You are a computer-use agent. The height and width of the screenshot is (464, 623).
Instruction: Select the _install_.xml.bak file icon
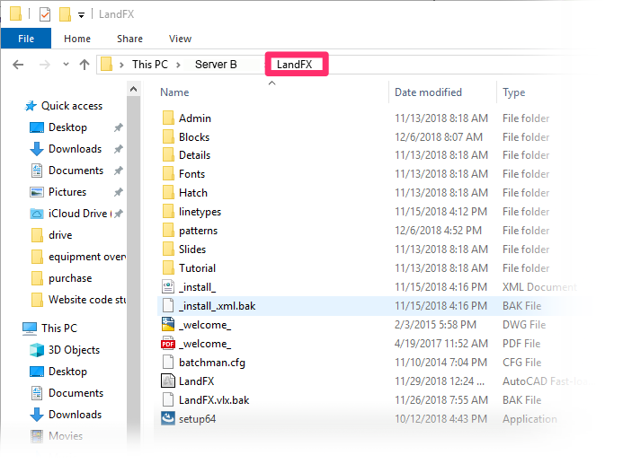[168, 305]
